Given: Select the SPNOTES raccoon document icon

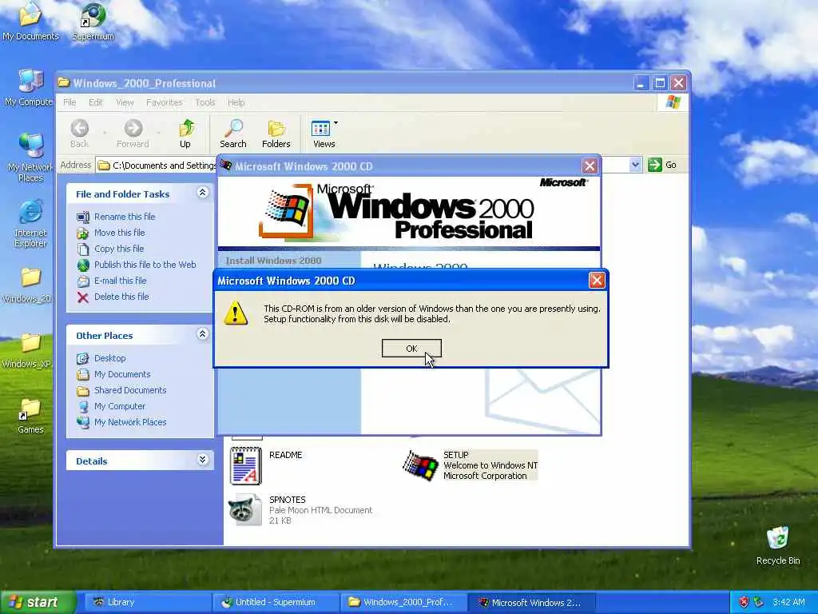Looking at the screenshot, I should [244, 509].
